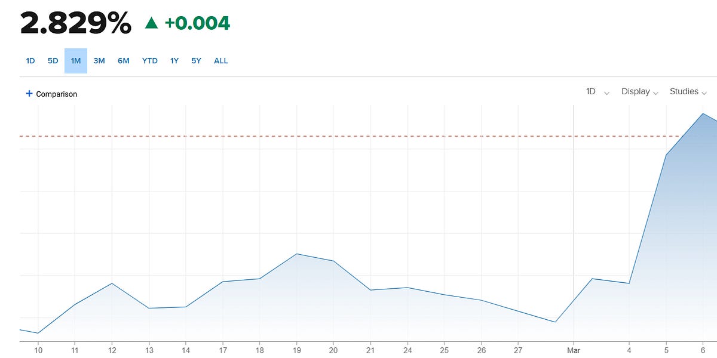The height and width of the screenshot is (358, 717).
Task: Choose the 3M time range
Action: tap(99, 61)
